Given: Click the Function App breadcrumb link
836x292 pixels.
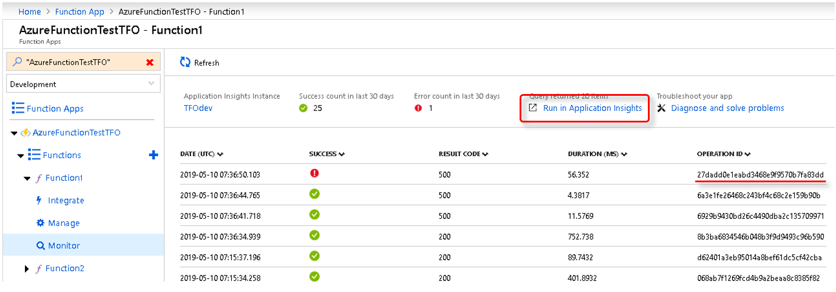Looking at the screenshot, I should click(80, 12).
